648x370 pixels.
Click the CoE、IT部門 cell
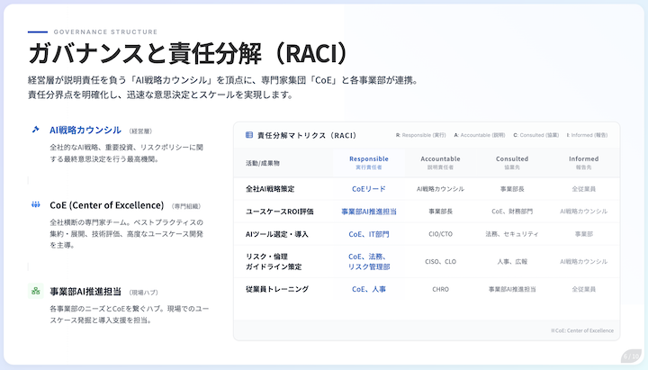pyautogui.click(x=369, y=234)
